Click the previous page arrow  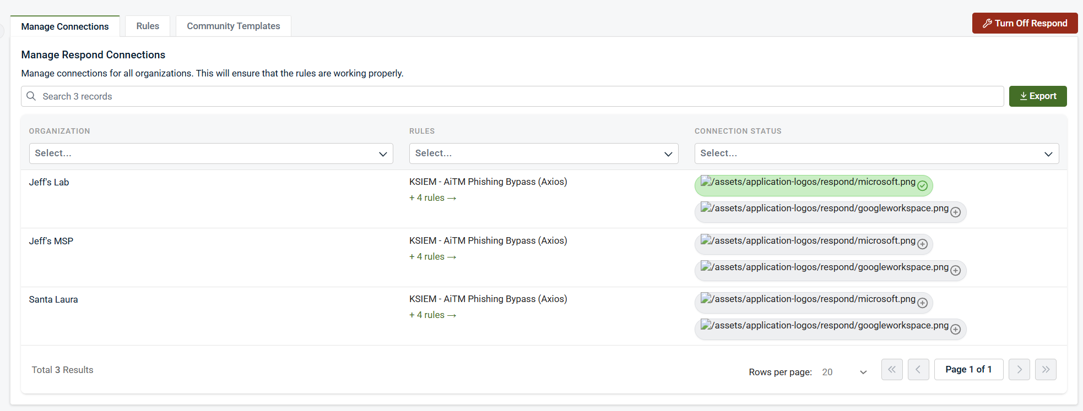(918, 370)
